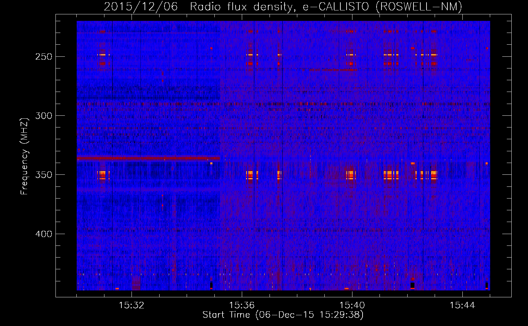Click the 15:40 time tick label
Screen dimensions: 528x326
(x=352, y=305)
